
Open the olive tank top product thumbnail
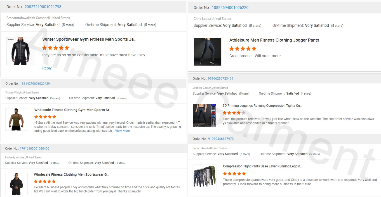[17, 119]
